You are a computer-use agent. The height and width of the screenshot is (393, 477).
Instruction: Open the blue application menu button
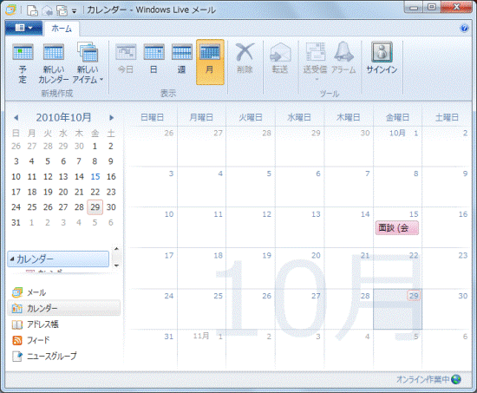coord(23,28)
